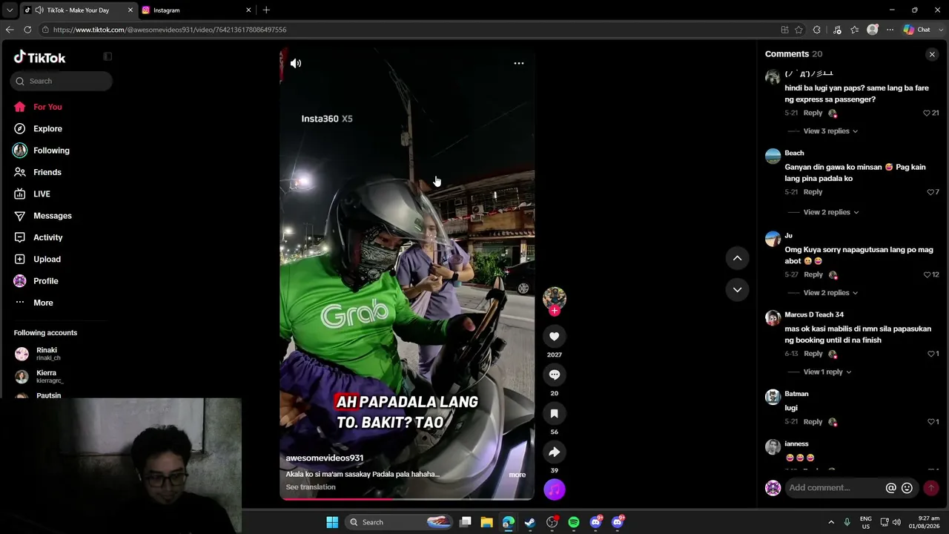Reply to Ju's comment
The image size is (949, 534).
click(x=813, y=274)
